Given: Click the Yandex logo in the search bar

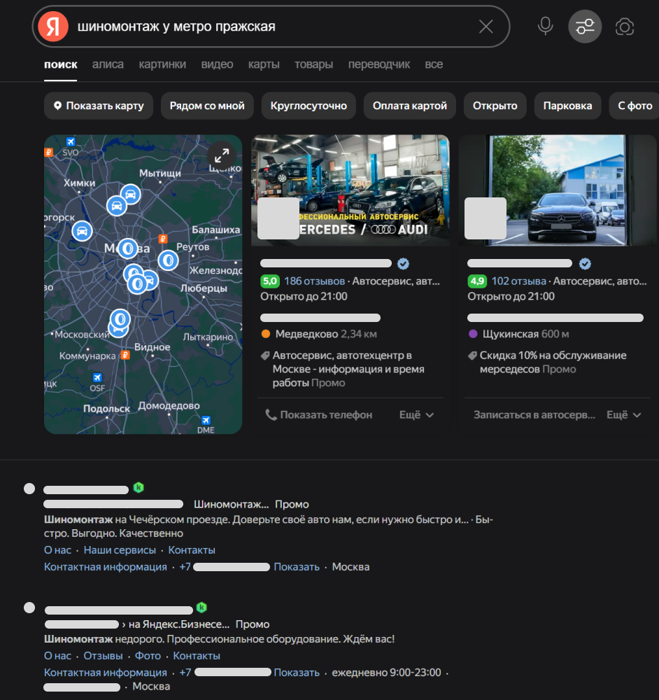Looking at the screenshot, I should pyautogui.click(x=51, y=27).
